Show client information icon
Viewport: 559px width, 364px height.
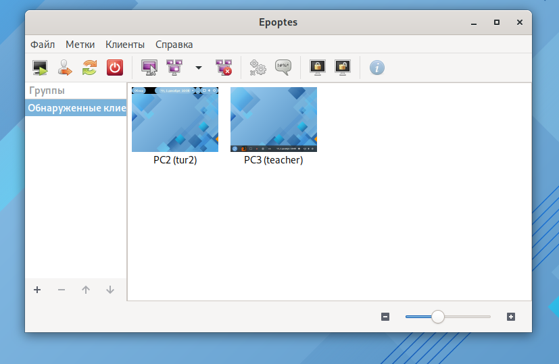point(376,68)
